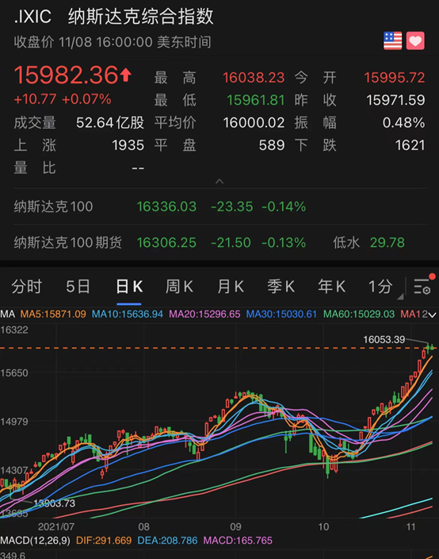Tap the DIF:291.669 value

pos(104,541)
